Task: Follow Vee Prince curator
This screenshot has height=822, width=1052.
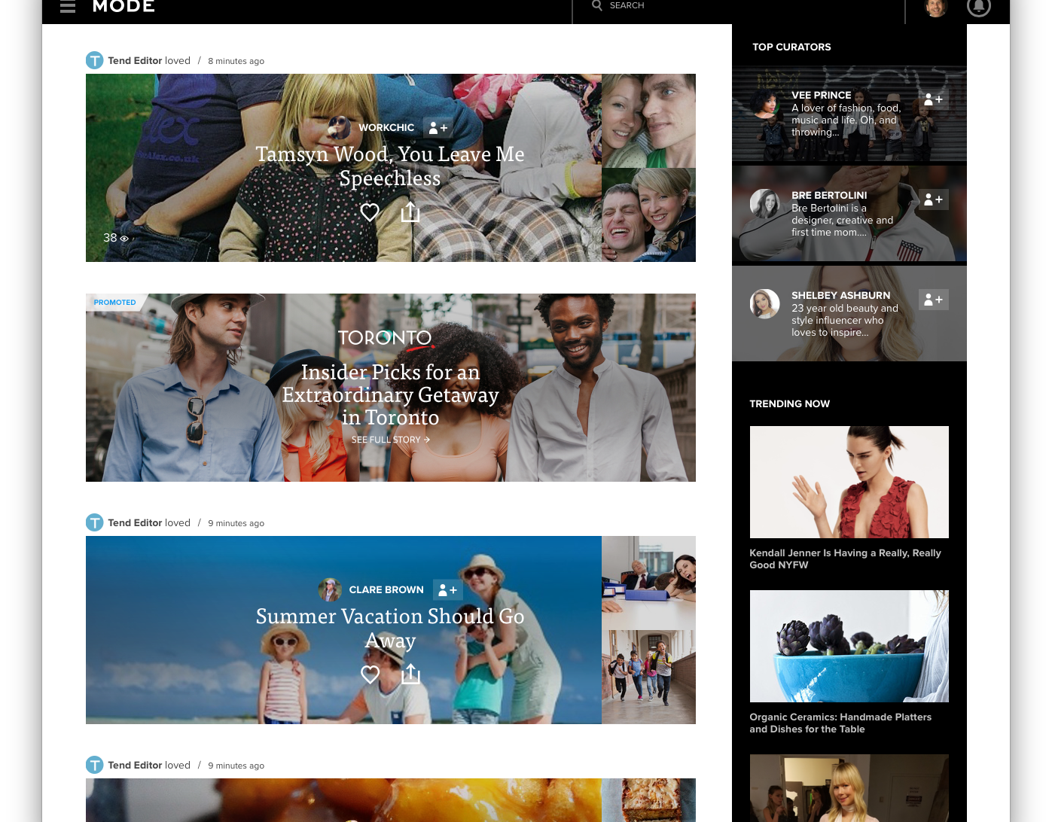Action: [x=933, y=99]
